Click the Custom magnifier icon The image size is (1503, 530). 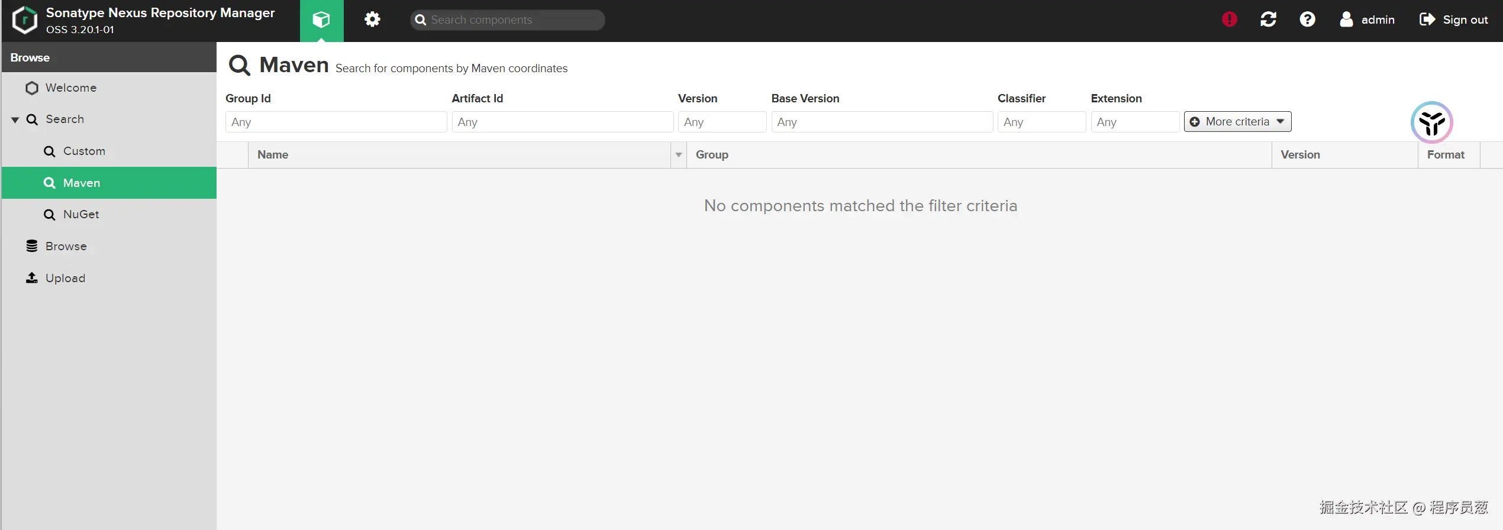pyautogui.click(x=50, y=151)
